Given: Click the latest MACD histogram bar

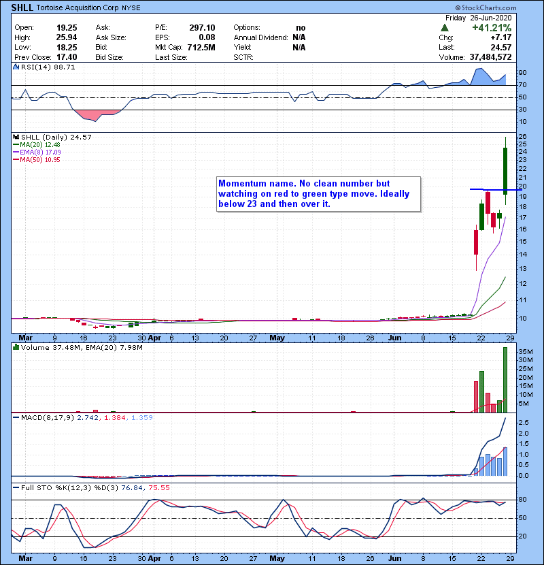Looking at the screenshot, I should click(505, 462).
